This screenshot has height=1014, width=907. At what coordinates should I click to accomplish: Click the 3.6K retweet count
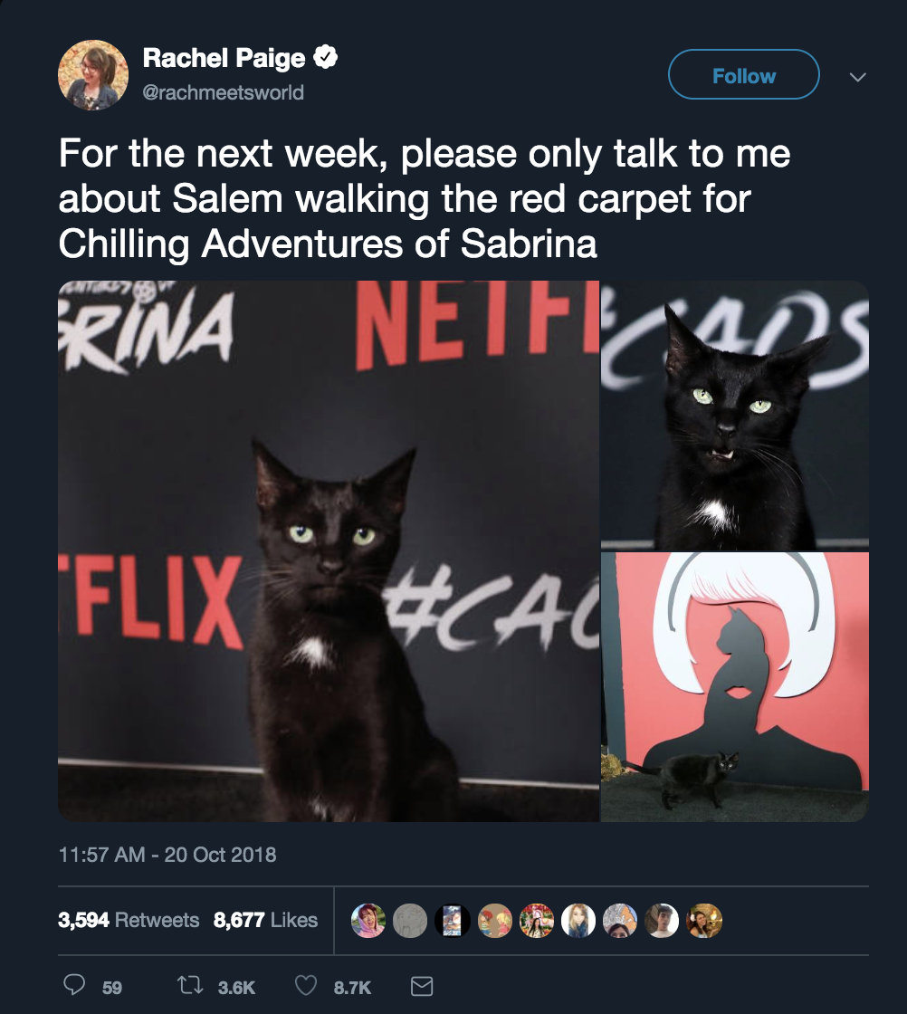pyautogui.click(x=236, y=988)
